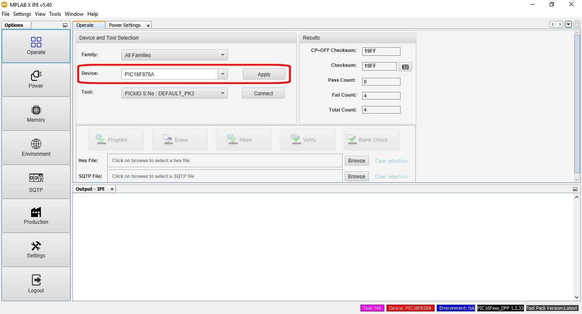Click the Device: PIC16F628A status indicator
This screenshot has width=582, height=314.
click(410, 308)
